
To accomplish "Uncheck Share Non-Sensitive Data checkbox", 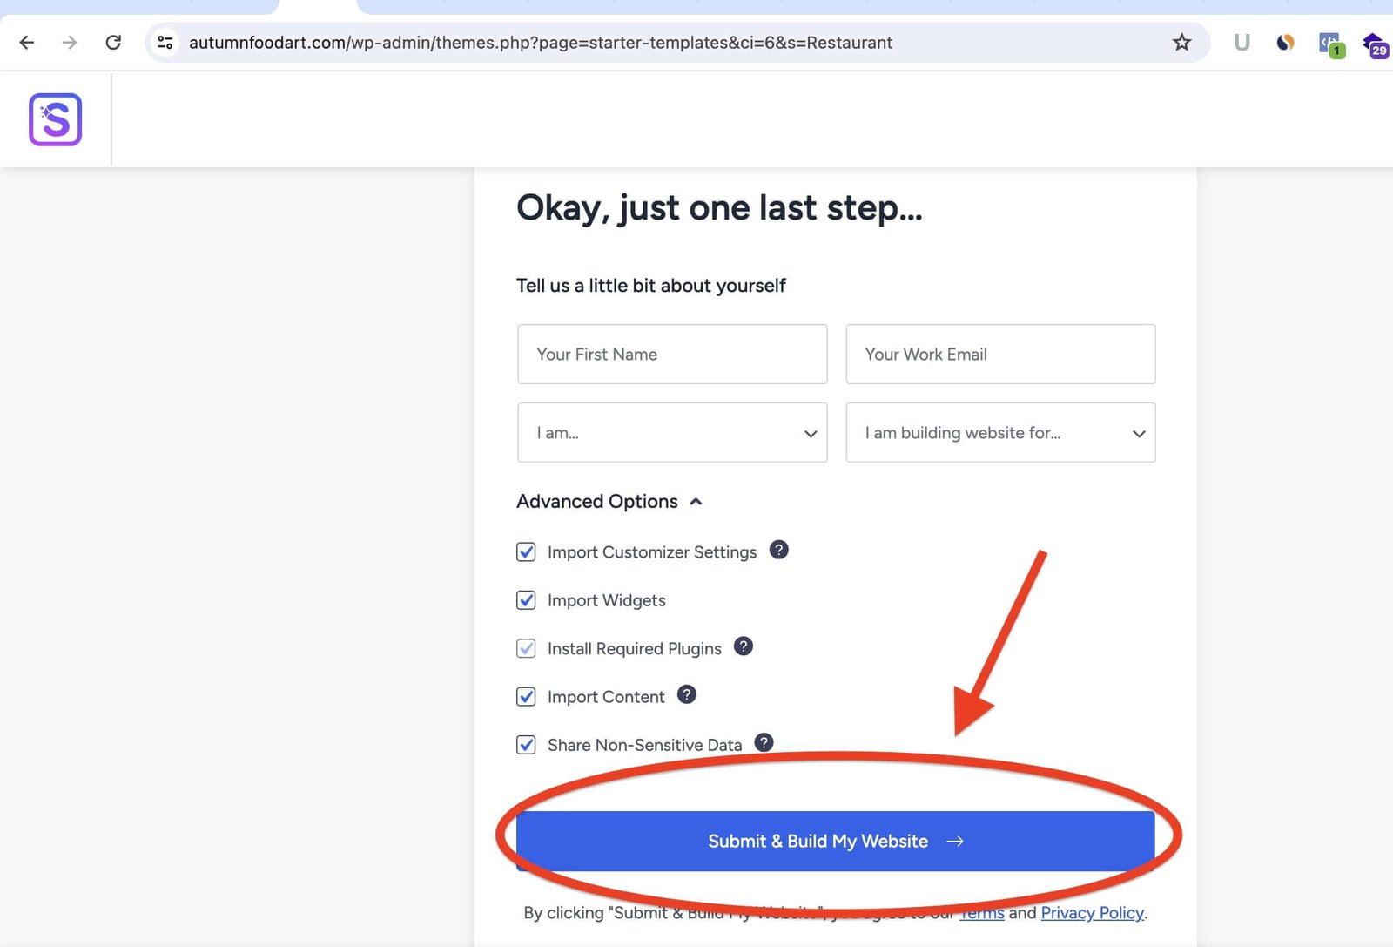I will click(526, 745).
